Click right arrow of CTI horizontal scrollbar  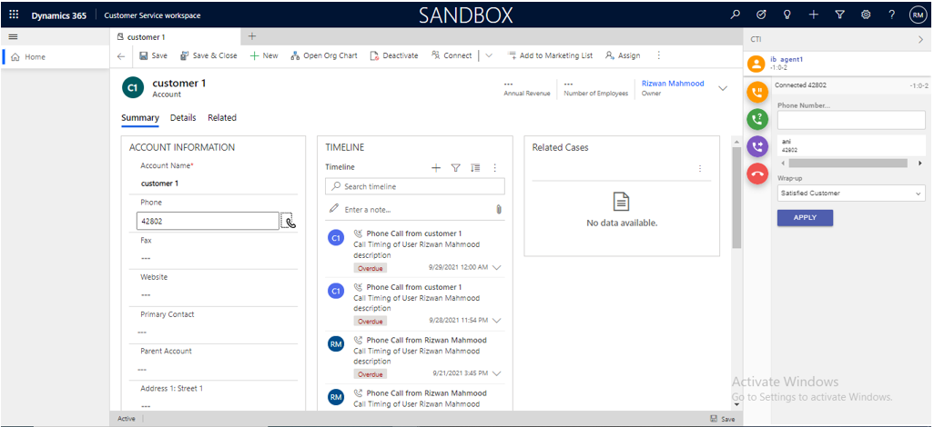(921, 163)
